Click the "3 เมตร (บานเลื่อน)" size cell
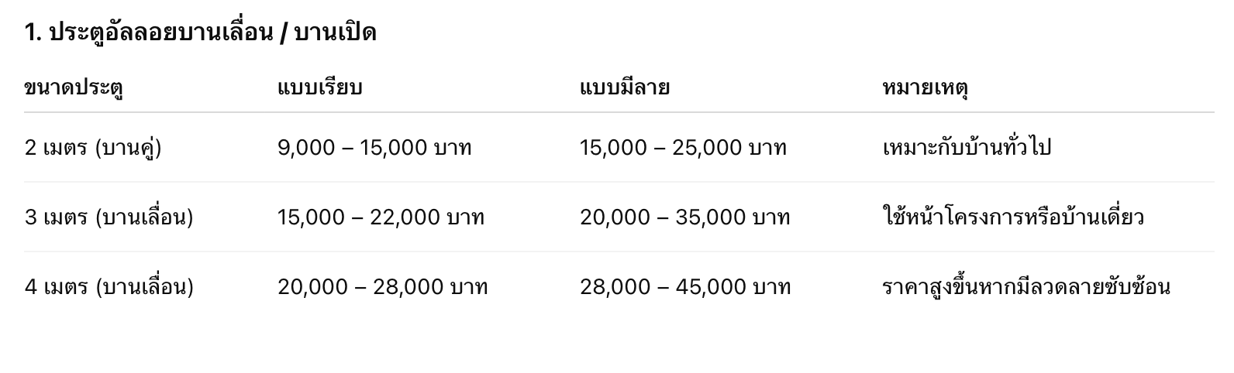 point(109,217)
